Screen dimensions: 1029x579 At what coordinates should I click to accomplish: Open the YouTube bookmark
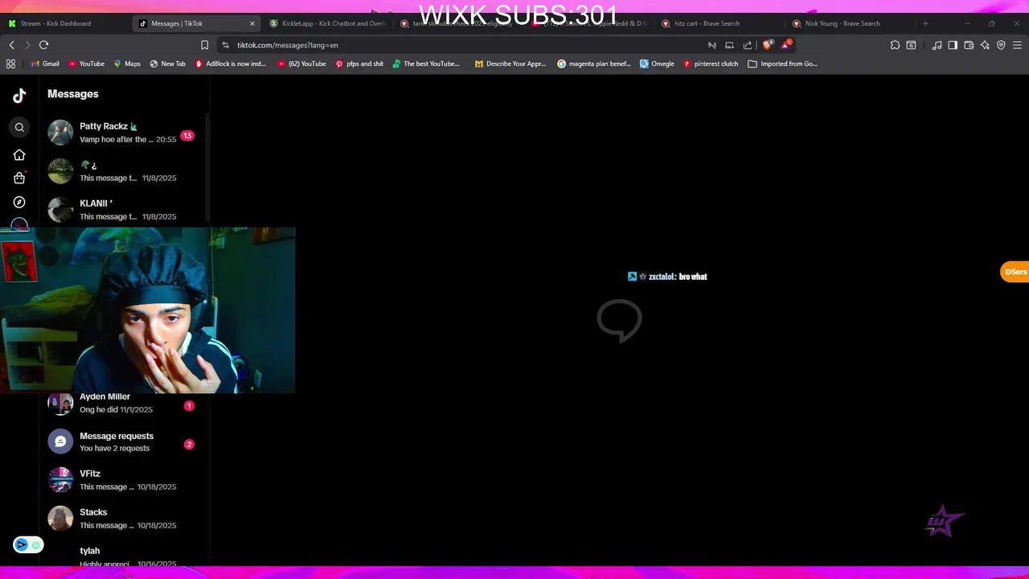(x=86, y=64)
